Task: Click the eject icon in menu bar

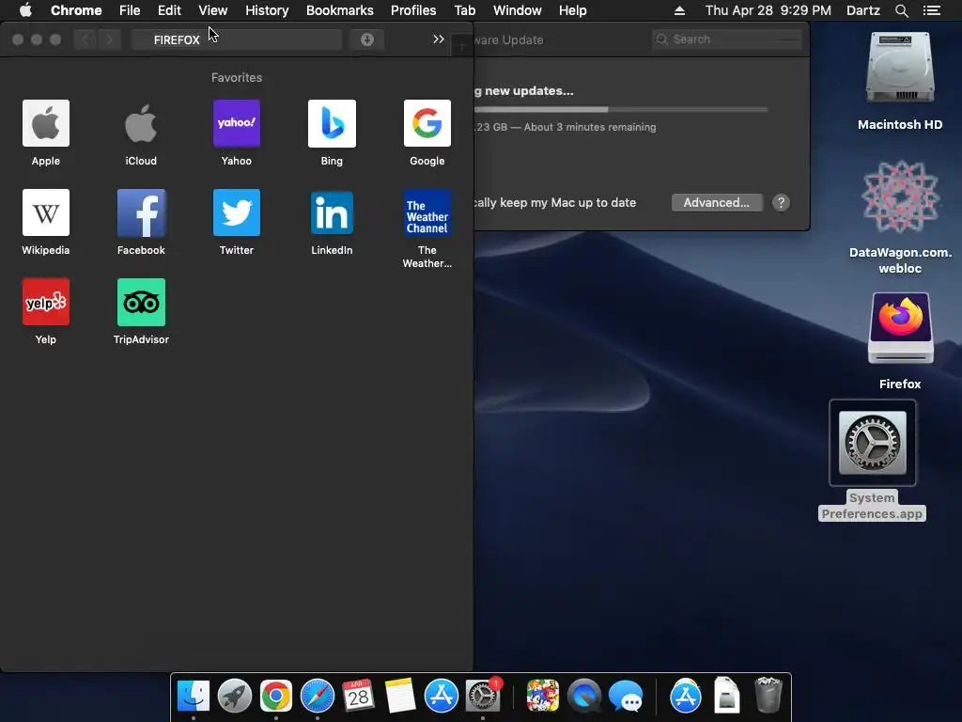Action: [x=679, y=10]
